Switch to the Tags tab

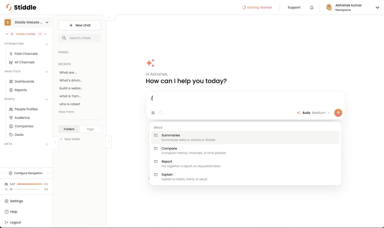90,129
